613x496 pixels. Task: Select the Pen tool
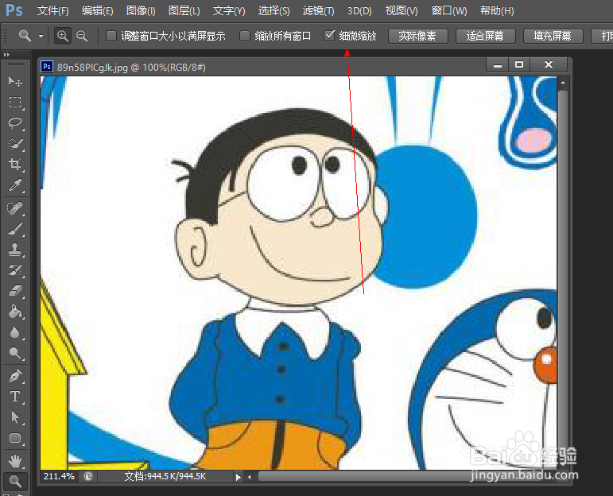click(x=15, y=376)
